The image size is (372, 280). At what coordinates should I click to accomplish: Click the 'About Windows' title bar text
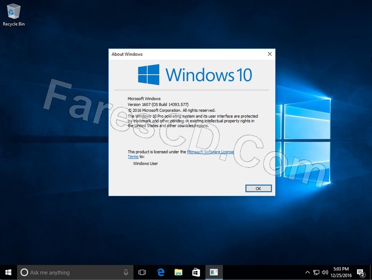tap(127, 54)
